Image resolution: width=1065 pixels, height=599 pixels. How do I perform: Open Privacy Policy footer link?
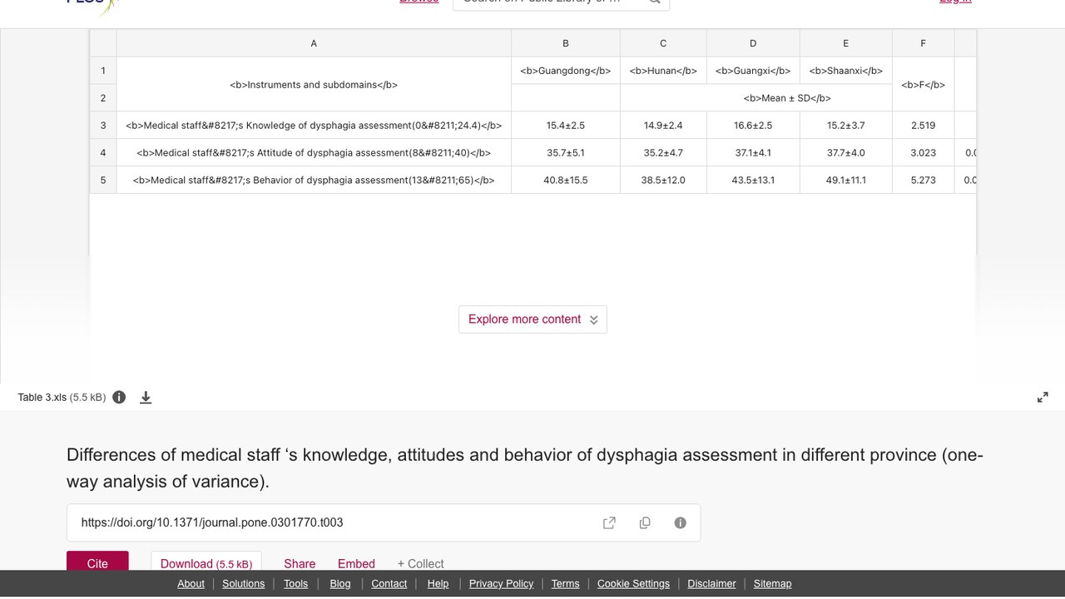coord(501,584)
